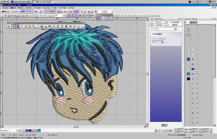Click the horizontal scrollbar thumb under canvas
This screenshot has height=139, width=217.
(x=76, y=126)
